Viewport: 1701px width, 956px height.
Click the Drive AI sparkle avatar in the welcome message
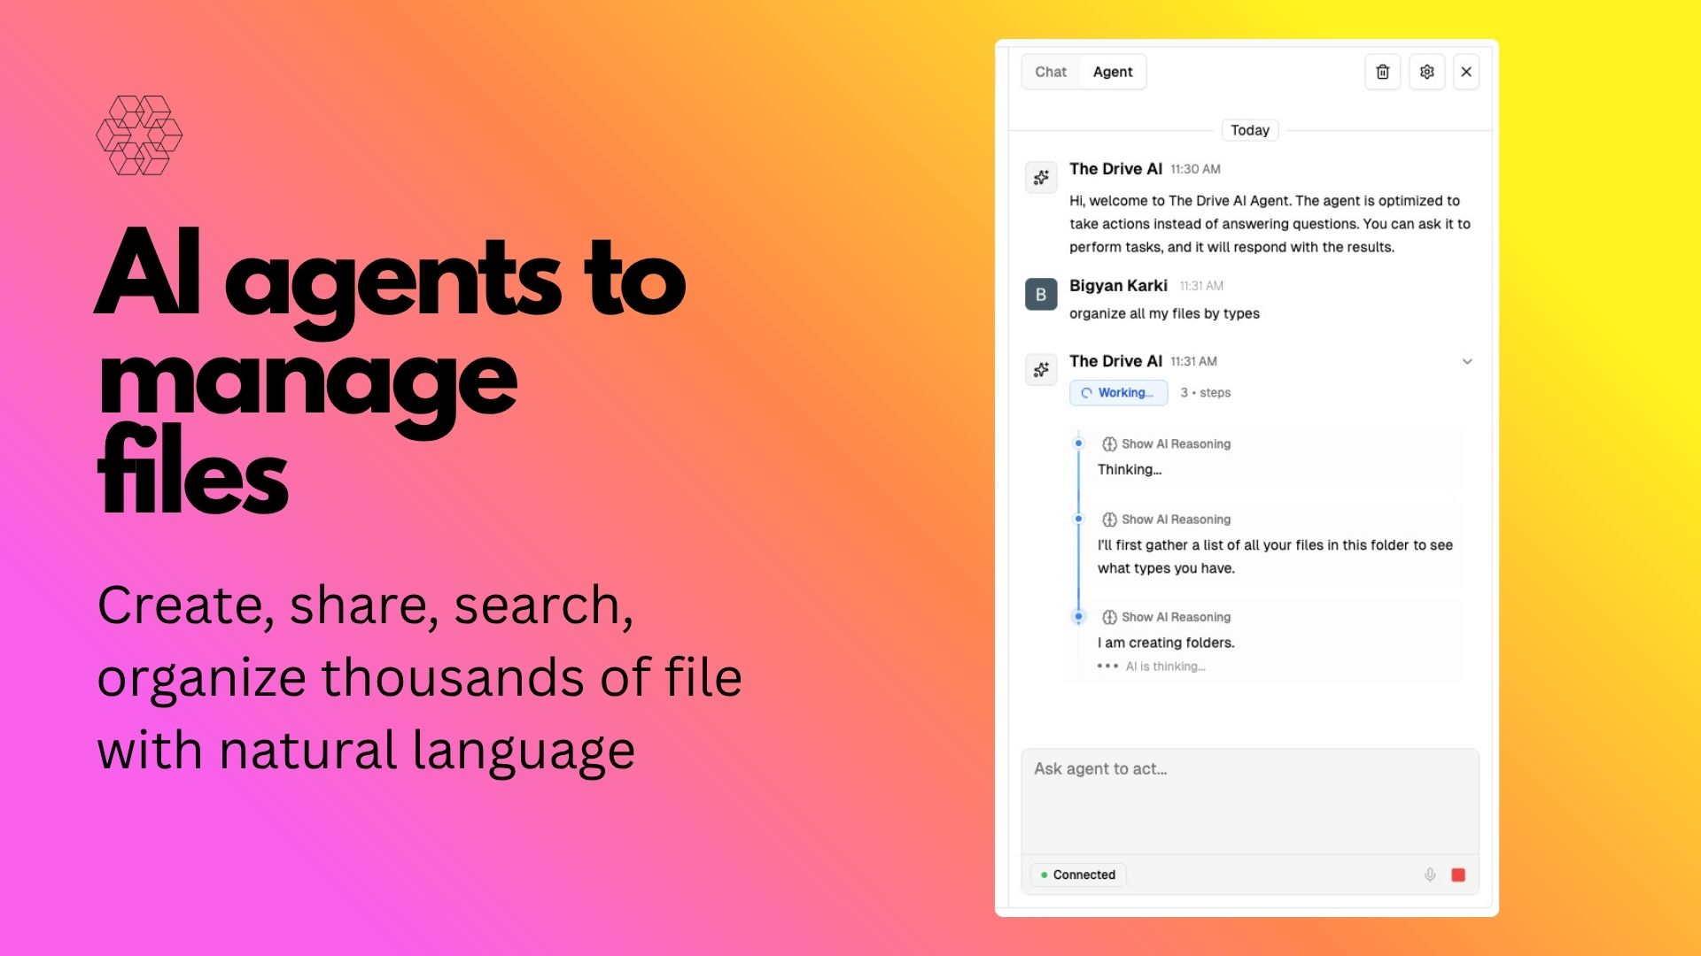pos(1041,177)
